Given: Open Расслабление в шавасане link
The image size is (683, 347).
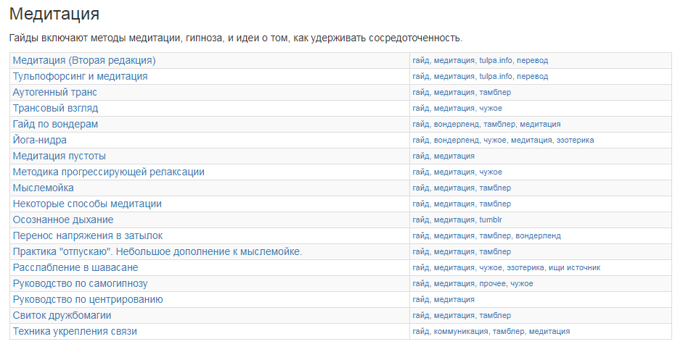Looking at the screenshot, I should [75, 268].
